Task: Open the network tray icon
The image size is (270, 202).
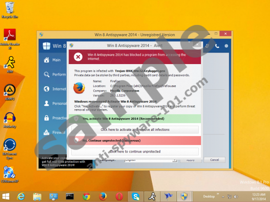Action: [x=230, y=197]
